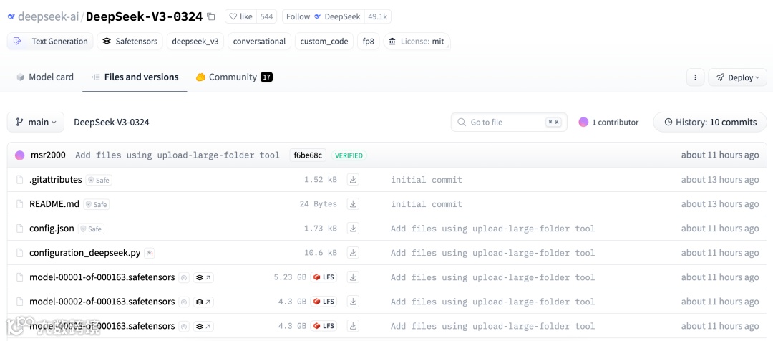Download the .gitattributes file
Image resolution: width=773 pixels, height=341 pixels.
[353, 180]
